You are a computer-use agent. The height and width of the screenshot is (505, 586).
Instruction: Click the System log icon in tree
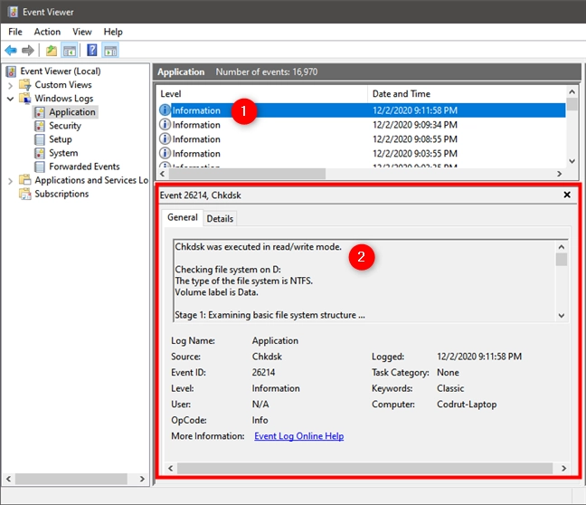(x=40, y=153)
